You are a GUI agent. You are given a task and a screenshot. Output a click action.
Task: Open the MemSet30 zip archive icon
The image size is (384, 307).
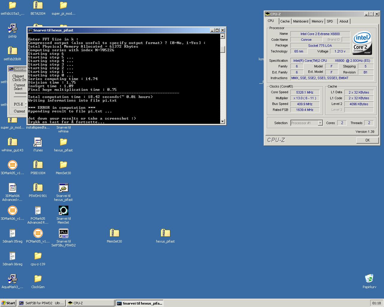114,233
